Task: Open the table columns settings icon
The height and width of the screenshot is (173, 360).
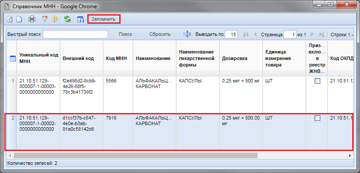Action: coord(80,19)
